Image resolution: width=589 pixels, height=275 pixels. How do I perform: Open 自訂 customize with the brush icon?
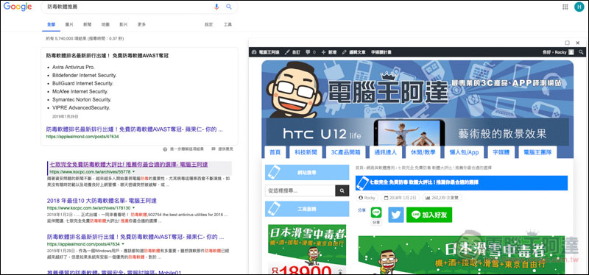293,52
